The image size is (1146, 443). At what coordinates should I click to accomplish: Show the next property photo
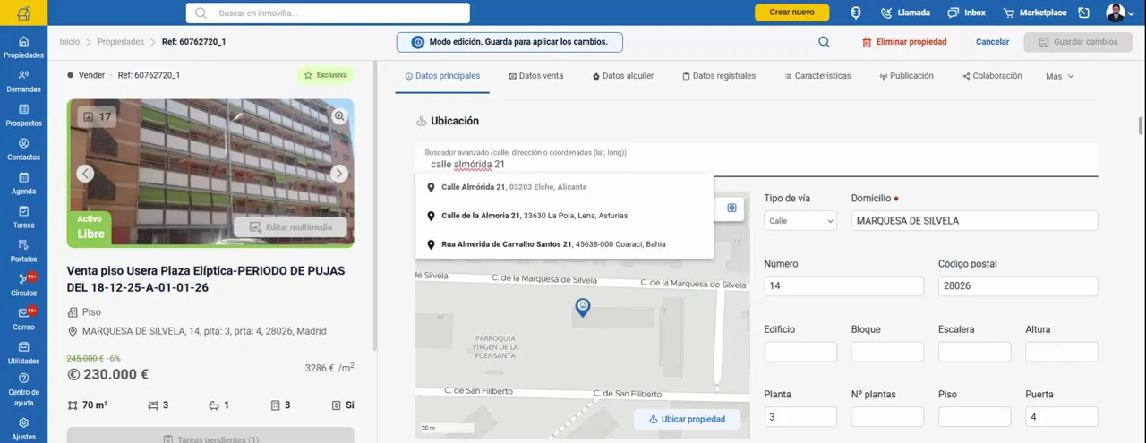[338, 174]
